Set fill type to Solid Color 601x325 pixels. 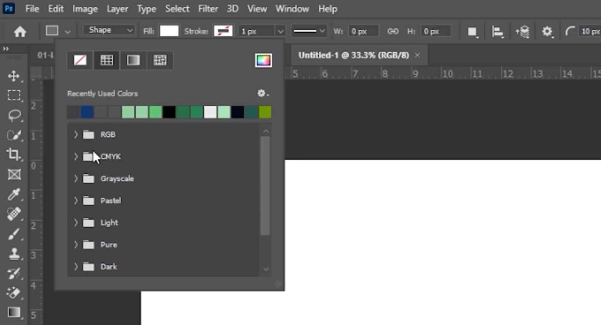107,60
